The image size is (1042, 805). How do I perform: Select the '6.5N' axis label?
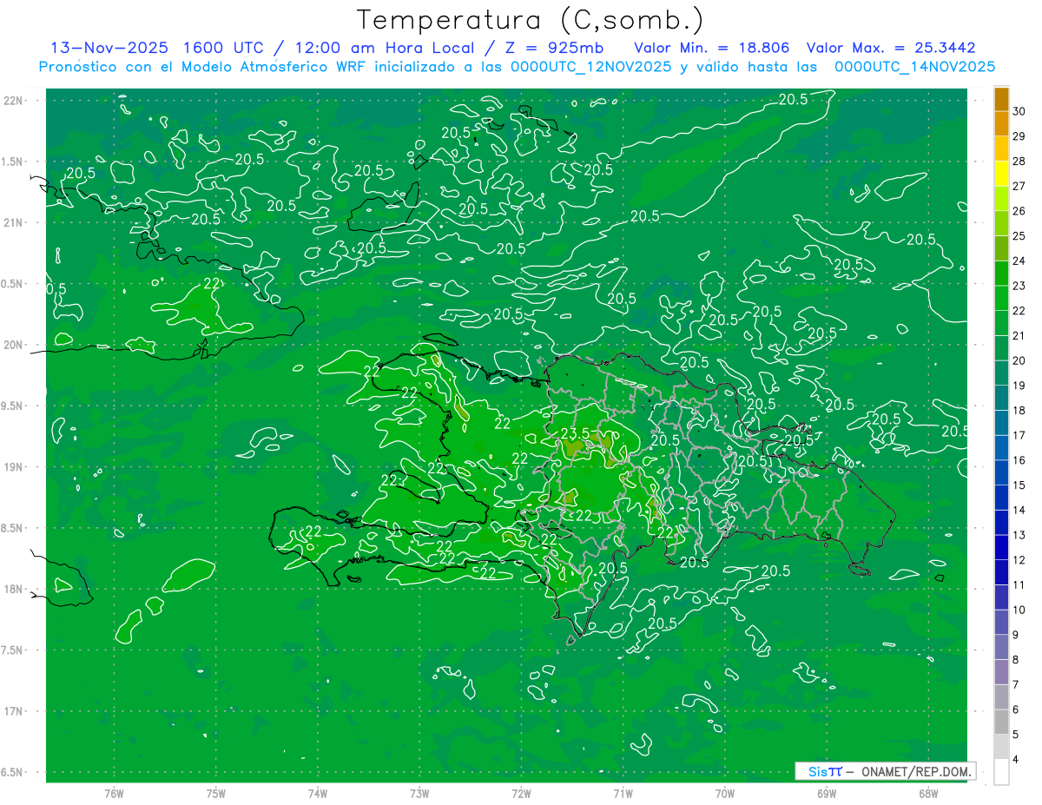(x=12, y=772)
